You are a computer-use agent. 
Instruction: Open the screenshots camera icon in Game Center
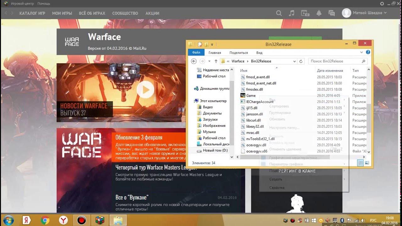[305, 13]
